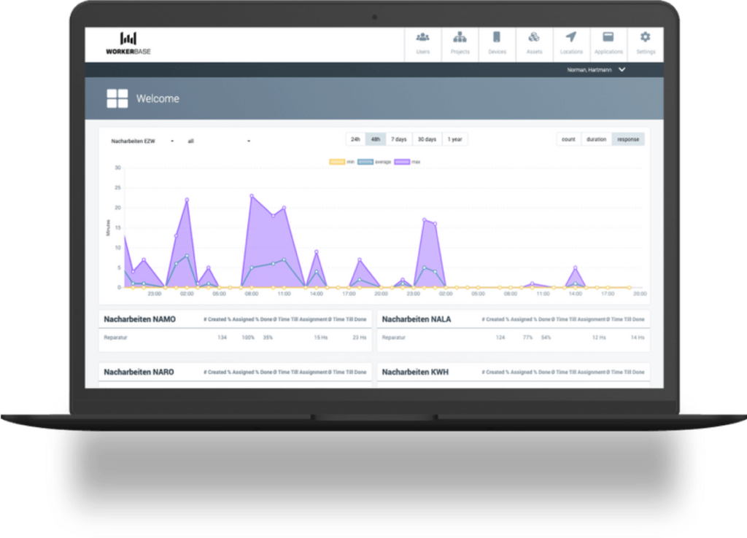Select the 24h time range tab

coord(355,139)
